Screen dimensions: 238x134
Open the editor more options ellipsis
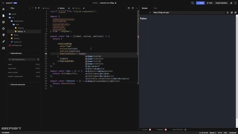point(137,8)
